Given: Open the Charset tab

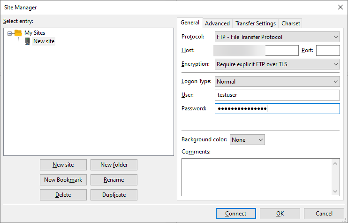Looking at the screenshot, I should tap(290, 23).
